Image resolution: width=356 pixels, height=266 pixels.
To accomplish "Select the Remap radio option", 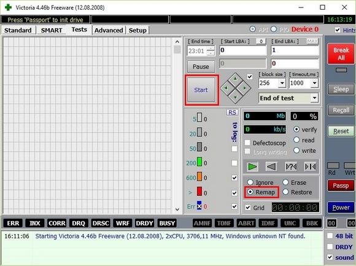I will coord(250,192).
